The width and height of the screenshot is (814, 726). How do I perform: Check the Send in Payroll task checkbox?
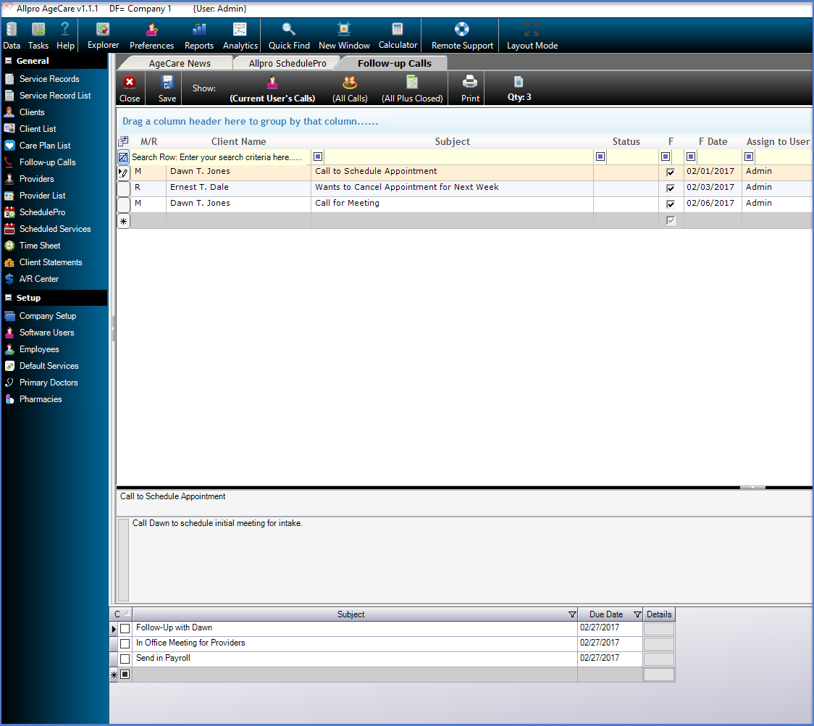pyautogui.click(x=125, y=659)
